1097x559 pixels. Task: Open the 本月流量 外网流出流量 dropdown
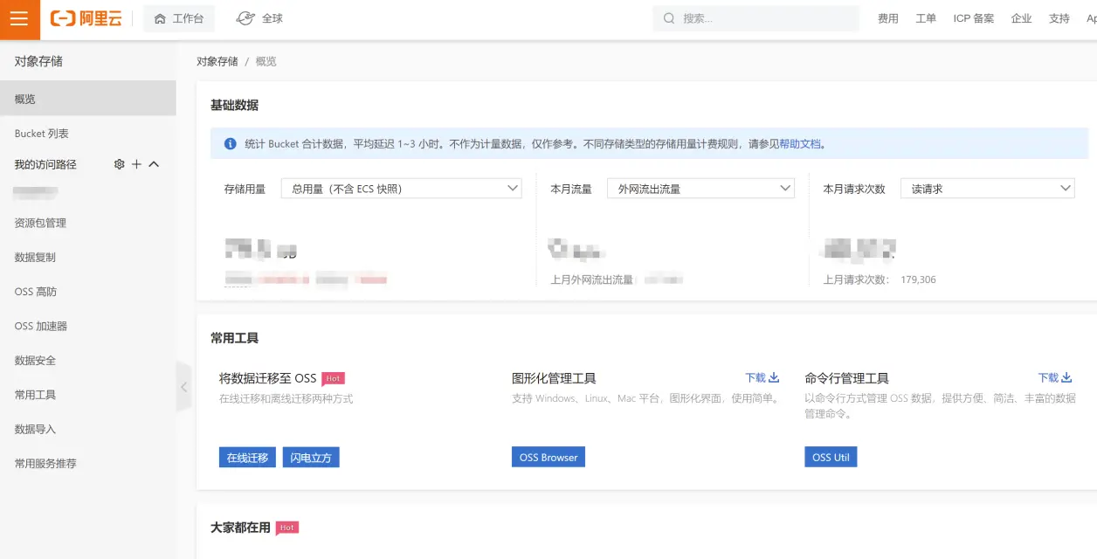click(x=700, y=189)
